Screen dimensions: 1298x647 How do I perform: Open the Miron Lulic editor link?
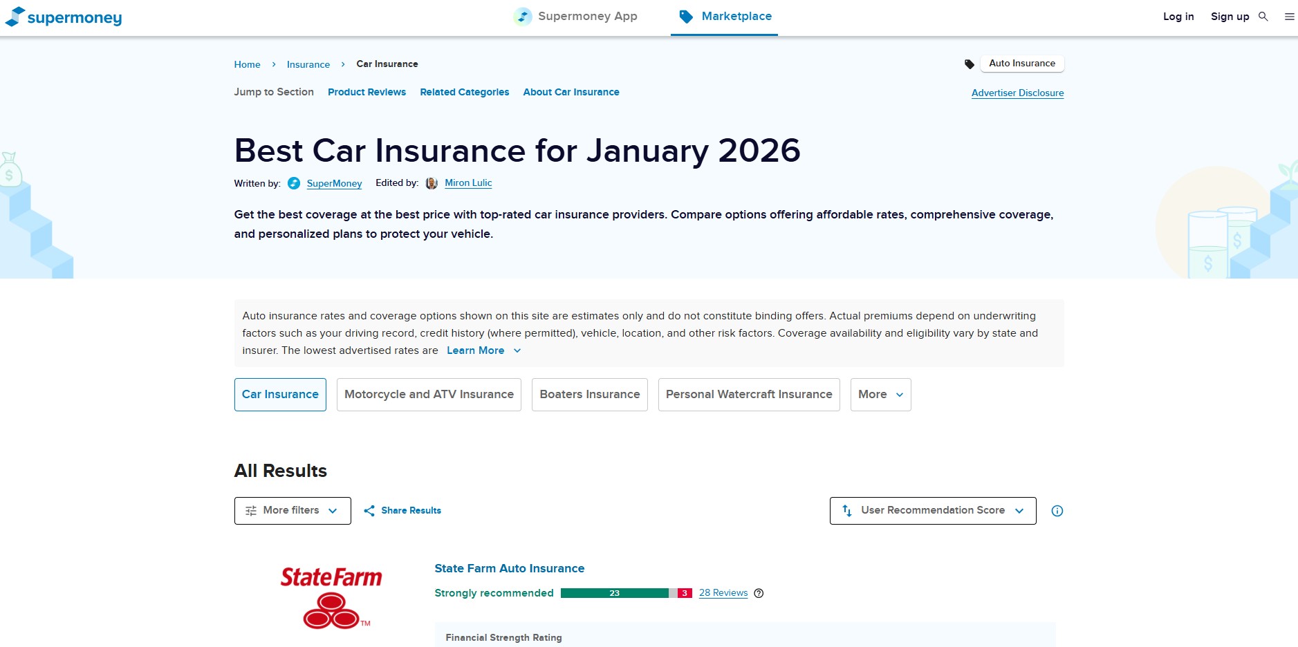point(468,183)
